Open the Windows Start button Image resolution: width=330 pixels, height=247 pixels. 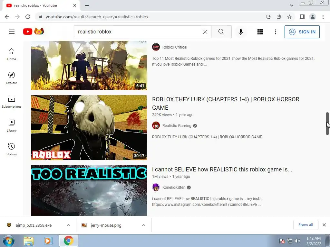(9, 241)
